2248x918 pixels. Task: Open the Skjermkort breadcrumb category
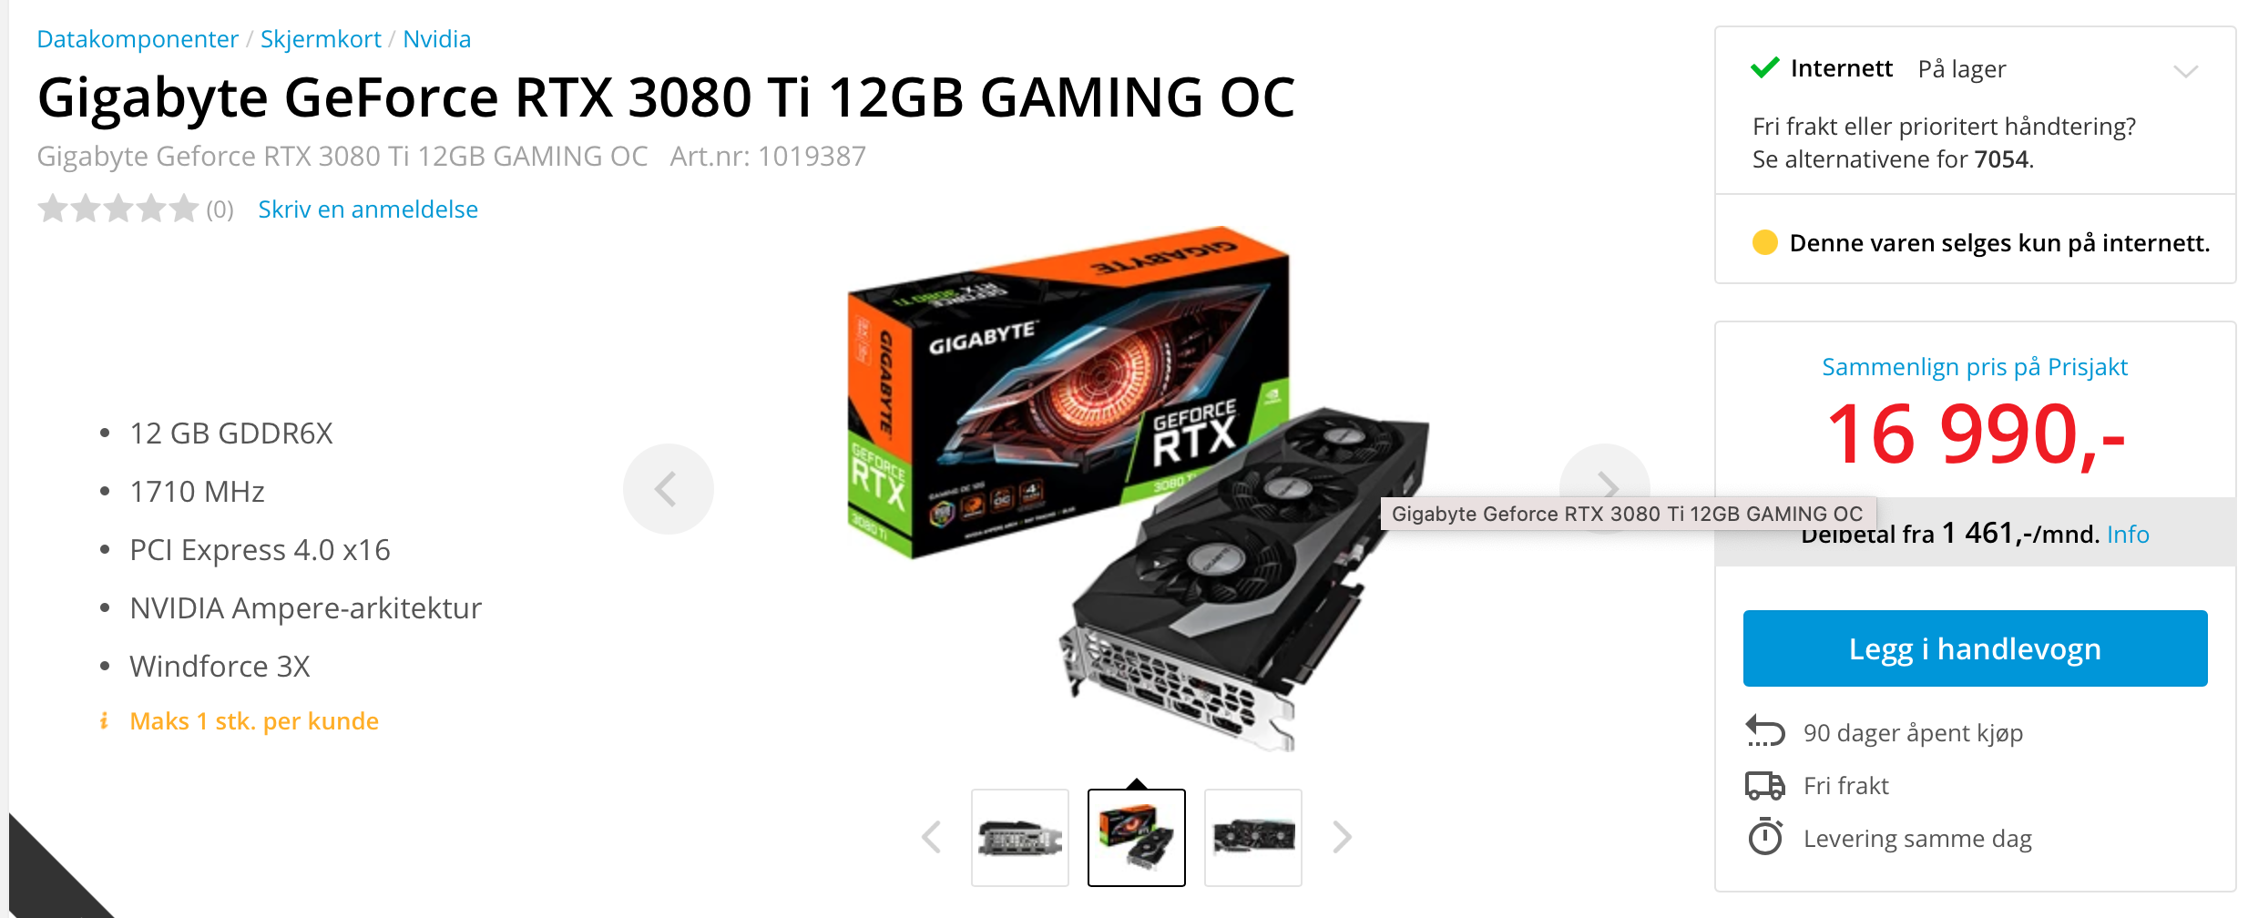coord(321,39)
